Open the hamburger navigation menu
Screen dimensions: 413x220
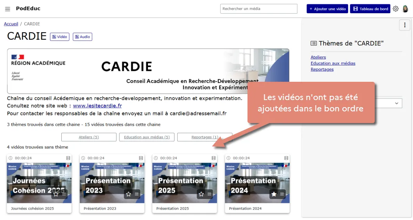pos(8,9)
